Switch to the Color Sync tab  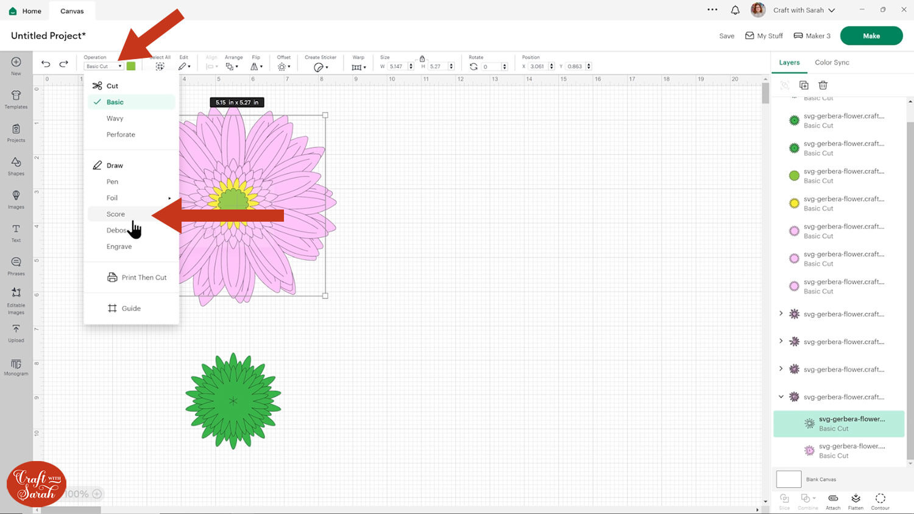tap(832, 63)
